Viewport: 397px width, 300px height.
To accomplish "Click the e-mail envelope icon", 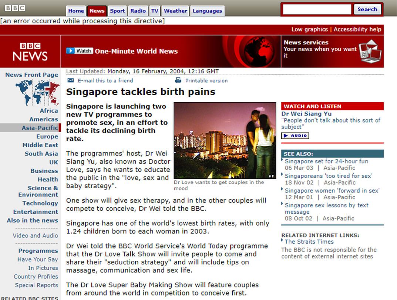I will (71, 81).
